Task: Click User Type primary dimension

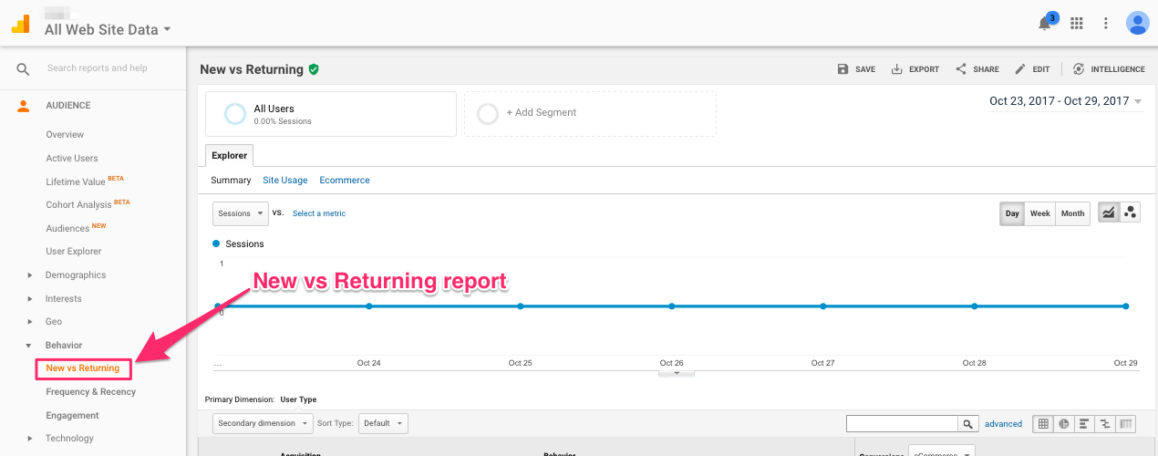Action: tap(298, 399)
